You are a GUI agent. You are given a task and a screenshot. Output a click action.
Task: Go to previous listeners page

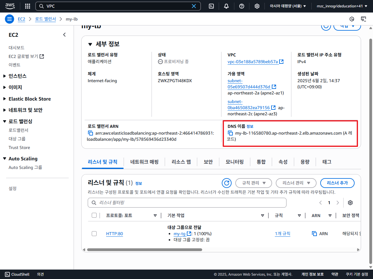(321, 203)
